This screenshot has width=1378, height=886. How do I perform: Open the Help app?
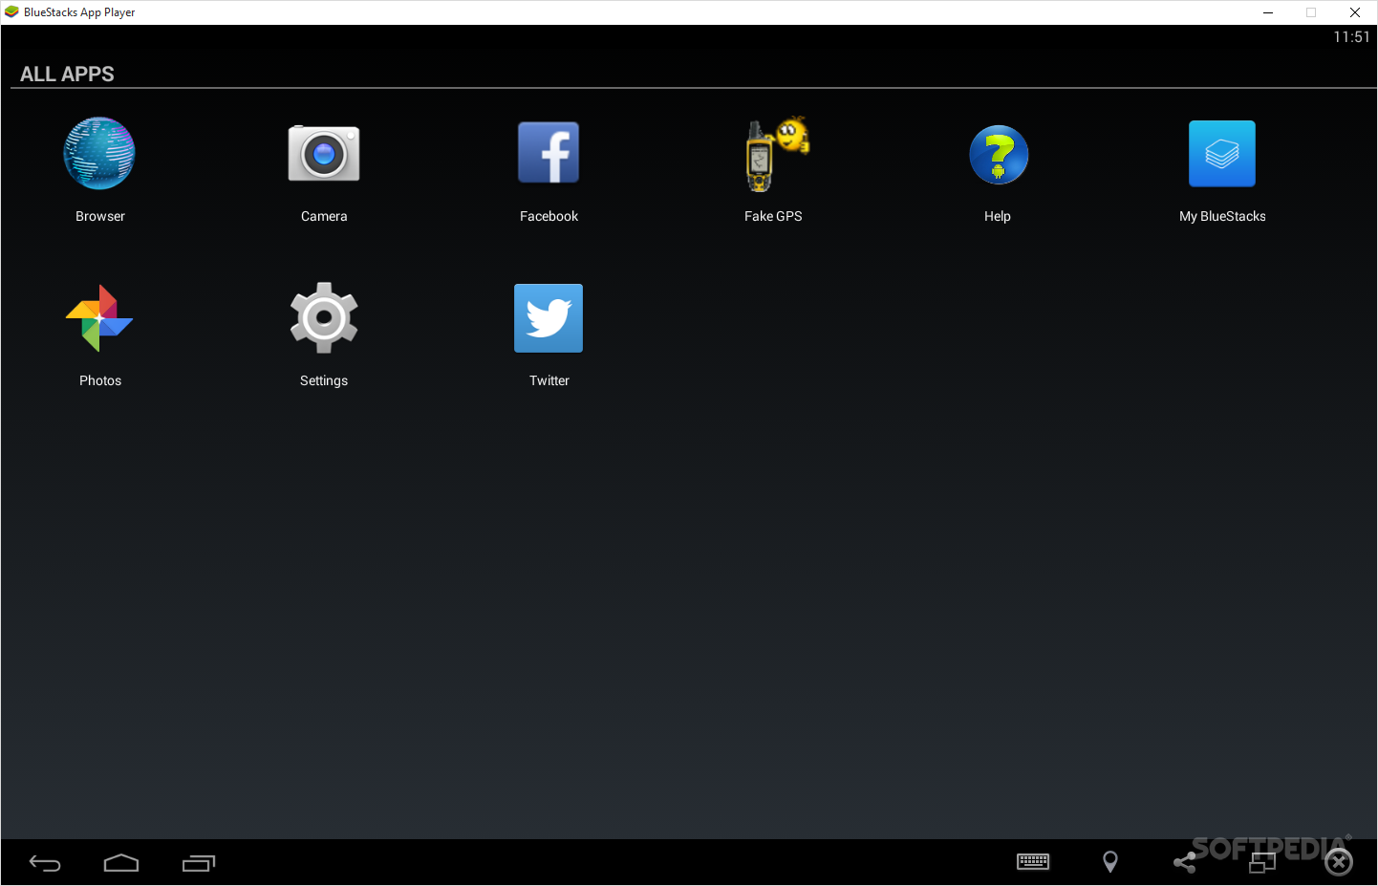999,154
